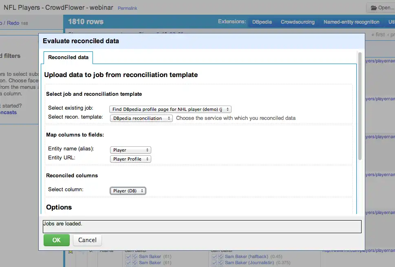Open the Select column Player (DB) dropdown
This screenshot has width=395, height=267.
(x=128, y=191)
